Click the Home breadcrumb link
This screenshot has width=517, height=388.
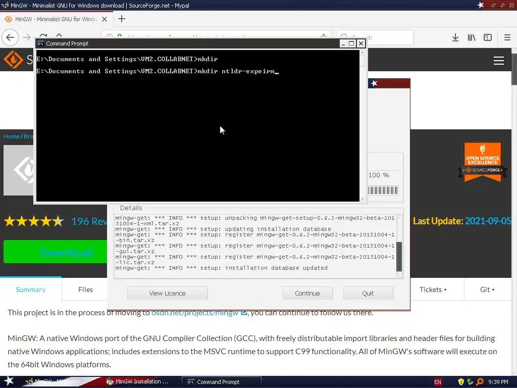12,136
